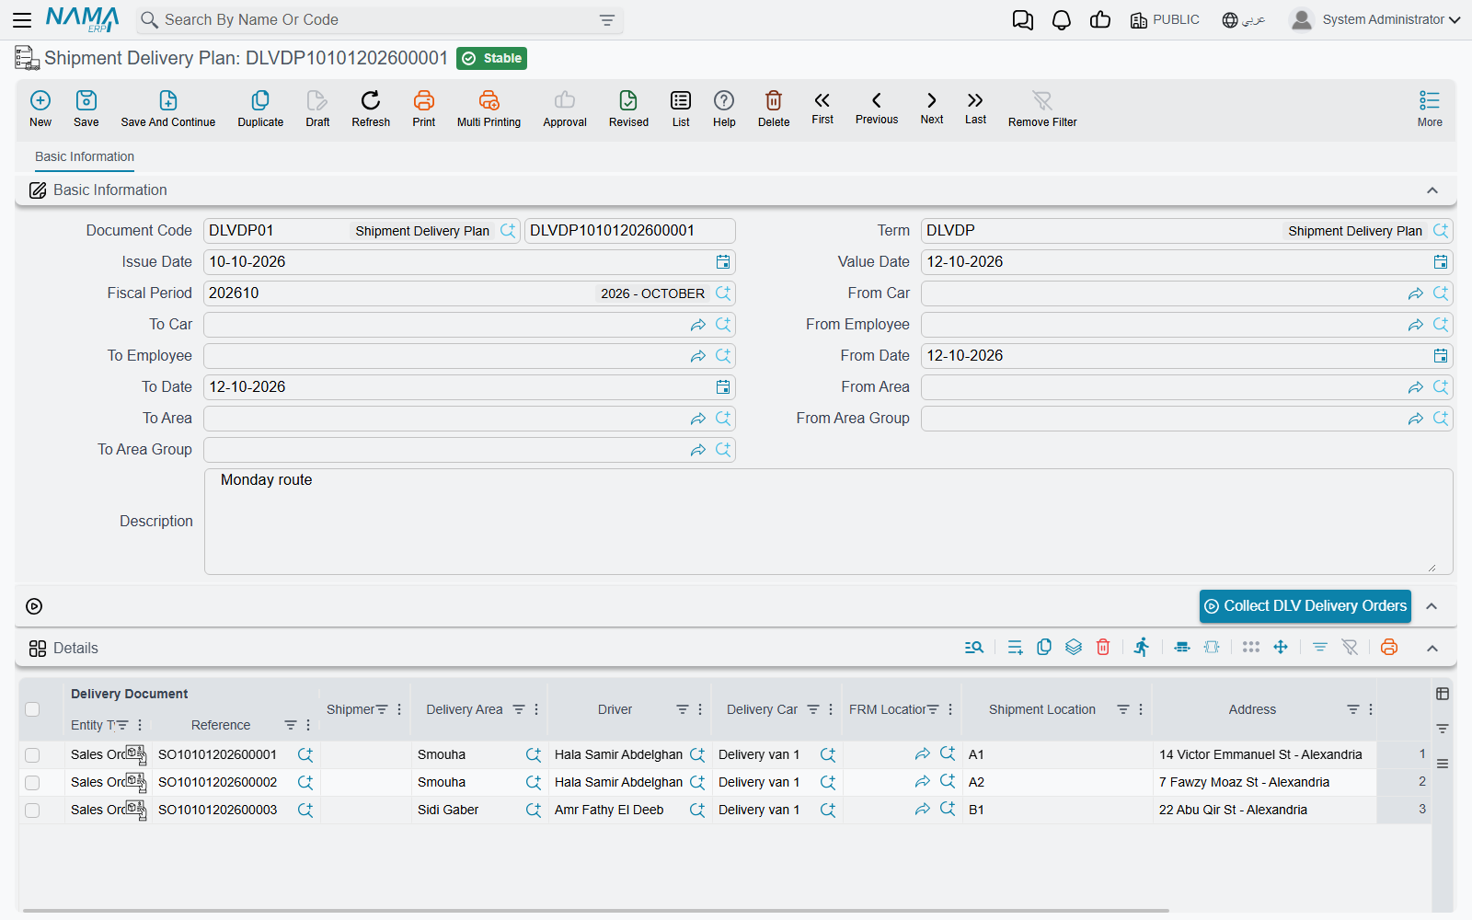Screen dimensions: 1472x920
Task: Open the Issue Date calendar picker
Action: [x=723, y=262]
